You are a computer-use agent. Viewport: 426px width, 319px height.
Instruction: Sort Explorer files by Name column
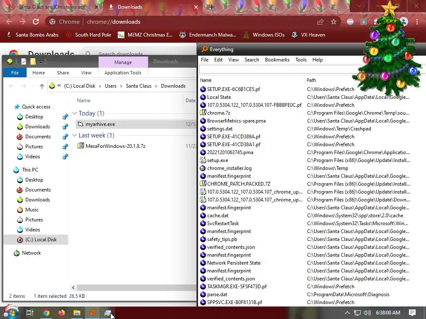click(x=84, y=101)
